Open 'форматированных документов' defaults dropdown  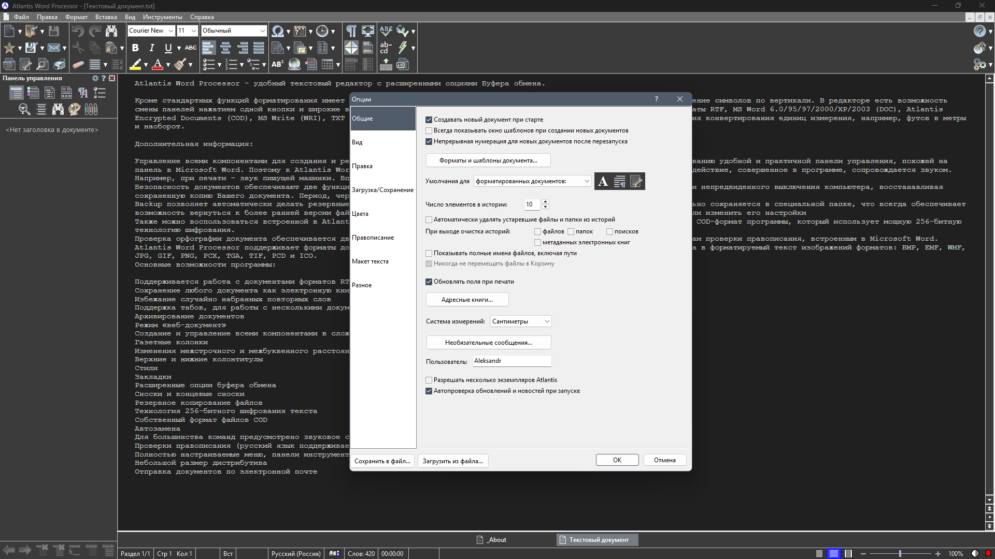[x=533, y=181]
